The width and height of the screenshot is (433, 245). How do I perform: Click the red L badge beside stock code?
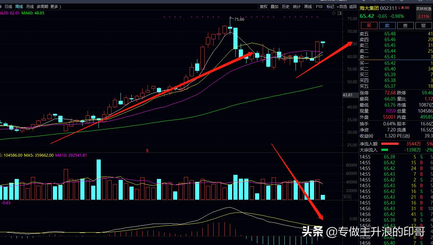[x=400, y=8]
